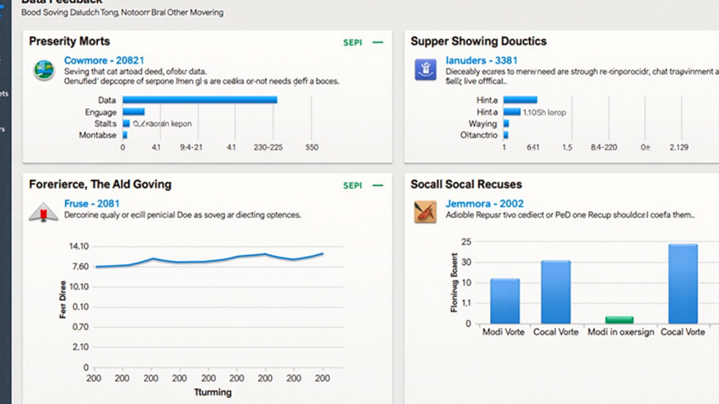Image resolution: width=719 pixels, height=404 pixels.
Task: Click the SEPI label in Preserity Morts card
Action: [353, 43]
